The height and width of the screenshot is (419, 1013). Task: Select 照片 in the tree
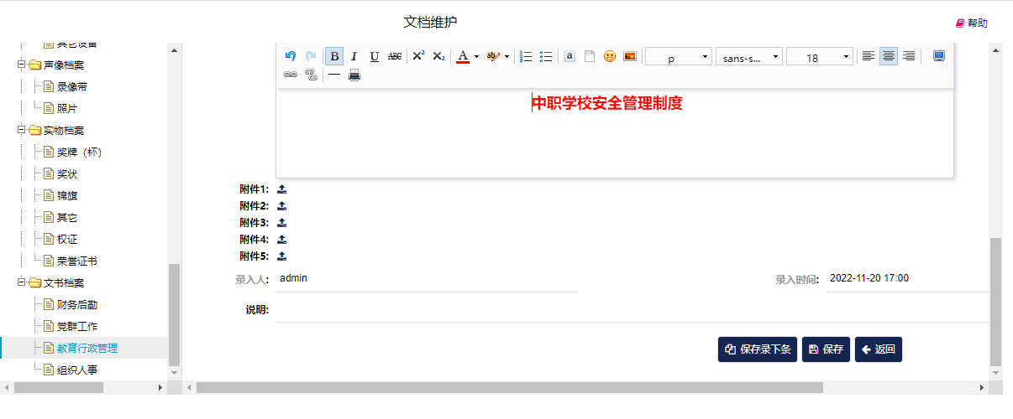[67, 108]
